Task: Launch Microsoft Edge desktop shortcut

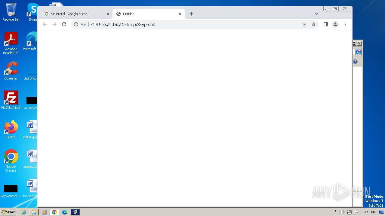Action: point(30,41)
